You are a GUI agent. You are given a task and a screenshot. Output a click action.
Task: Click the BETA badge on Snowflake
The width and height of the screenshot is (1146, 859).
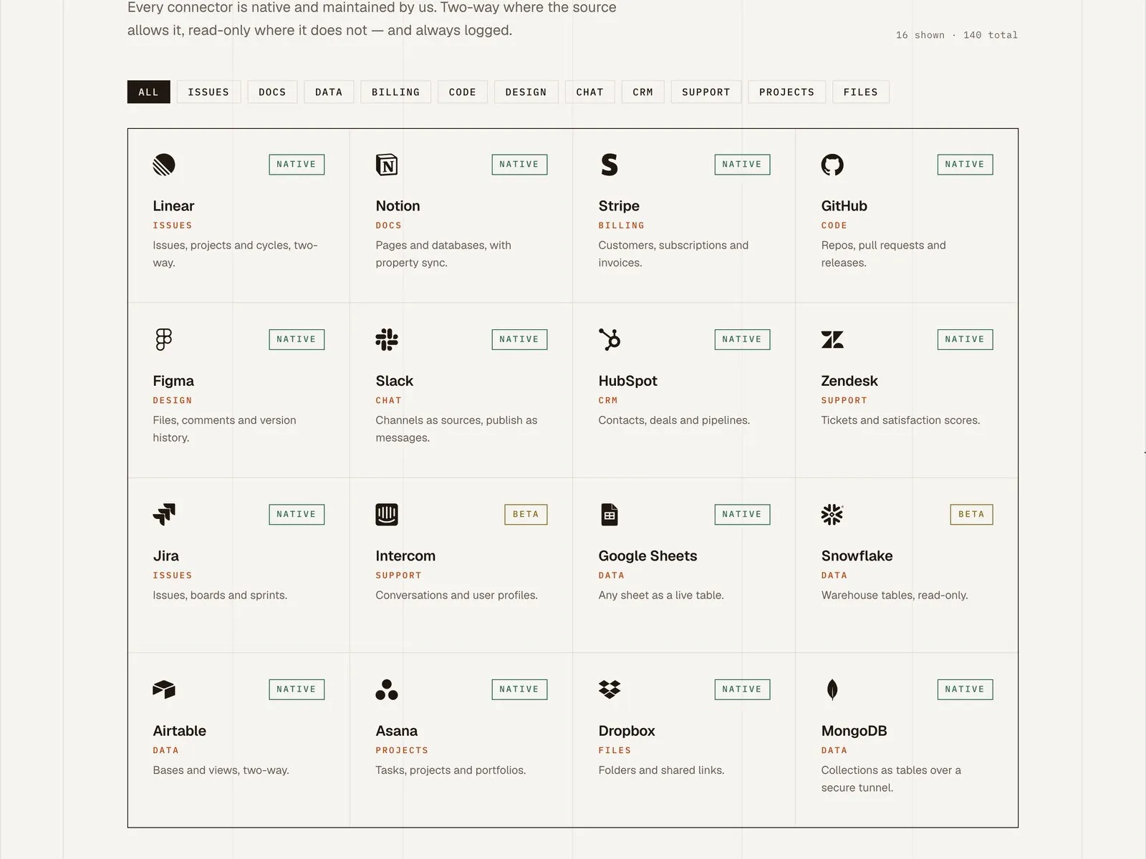[971, 514]
